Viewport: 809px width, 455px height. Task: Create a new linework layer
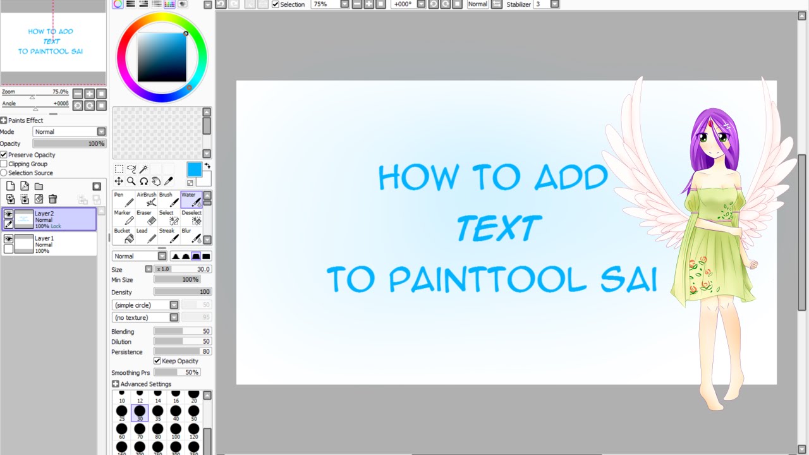coord(24,186)
